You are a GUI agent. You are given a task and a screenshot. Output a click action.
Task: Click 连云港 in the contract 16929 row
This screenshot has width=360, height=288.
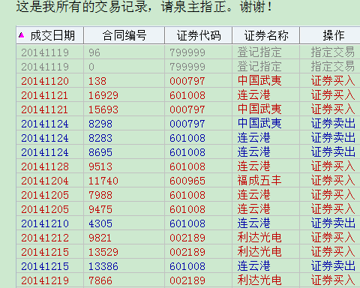[254, 94]
